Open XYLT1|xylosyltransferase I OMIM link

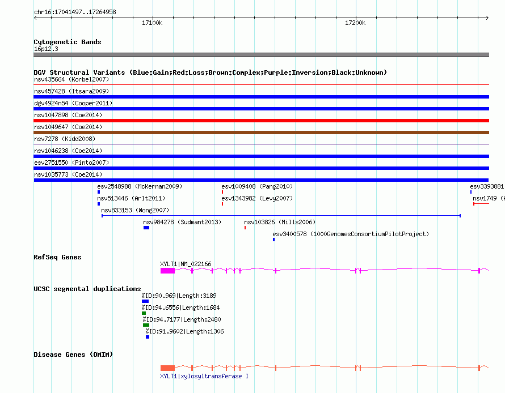click(204, 376)
